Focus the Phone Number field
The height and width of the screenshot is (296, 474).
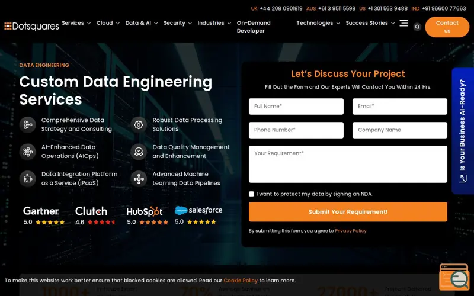296,130
